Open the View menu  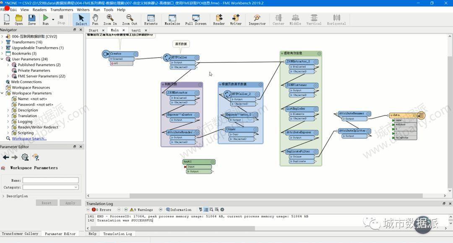(25, 10)
